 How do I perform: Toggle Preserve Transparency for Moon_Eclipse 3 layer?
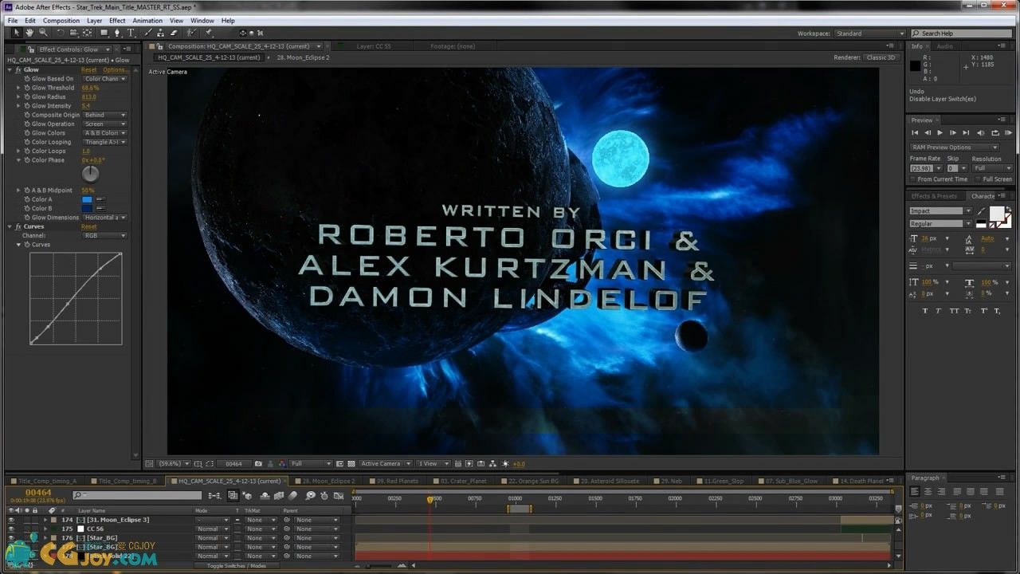[x=237, y=520]
